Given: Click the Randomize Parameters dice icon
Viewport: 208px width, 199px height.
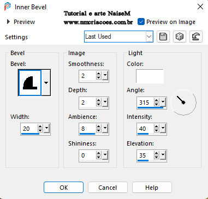Looking at the screenshot, I should tap(180, 37).
